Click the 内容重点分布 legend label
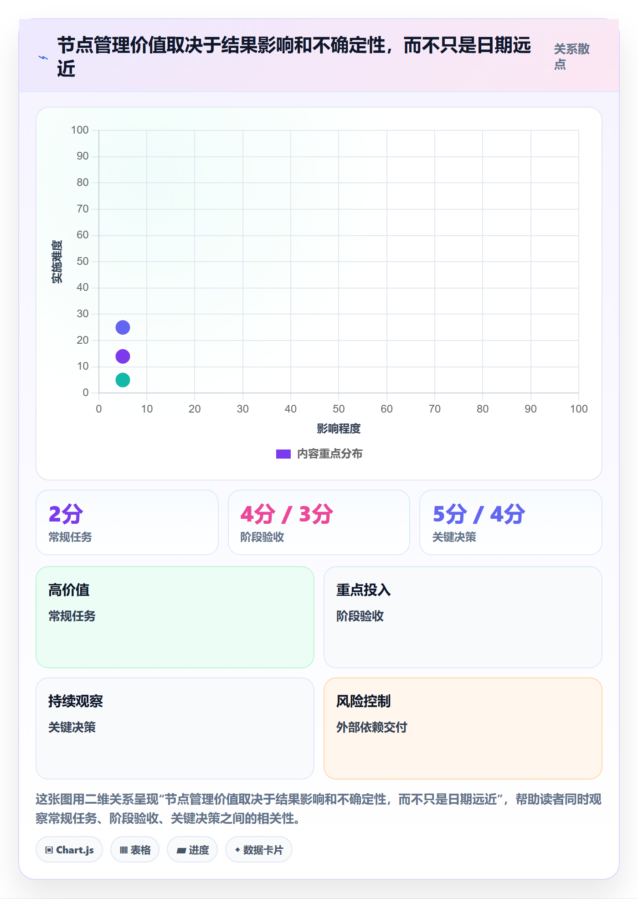This screenshot has width=638, height=899. (x=329, y=454)
